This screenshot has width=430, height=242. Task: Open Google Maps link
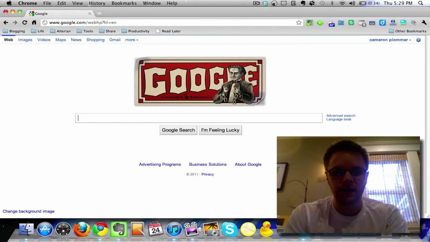61,40
